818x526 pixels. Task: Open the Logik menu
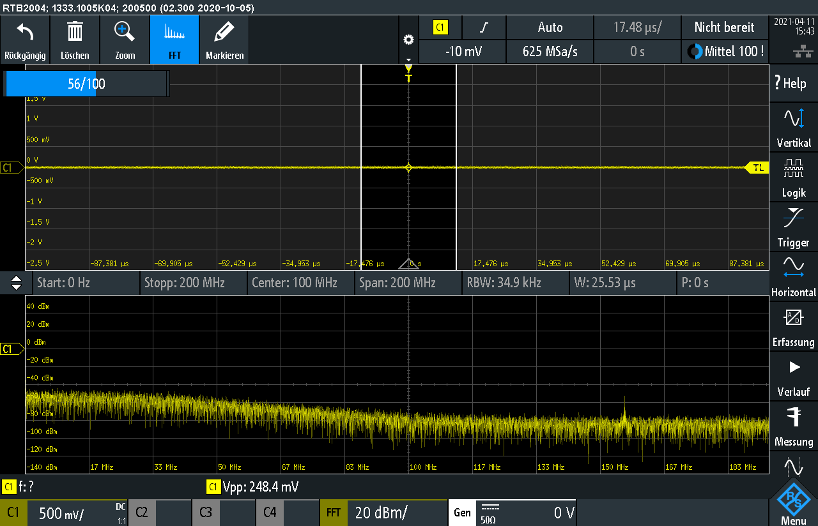(x=793, y=177)
